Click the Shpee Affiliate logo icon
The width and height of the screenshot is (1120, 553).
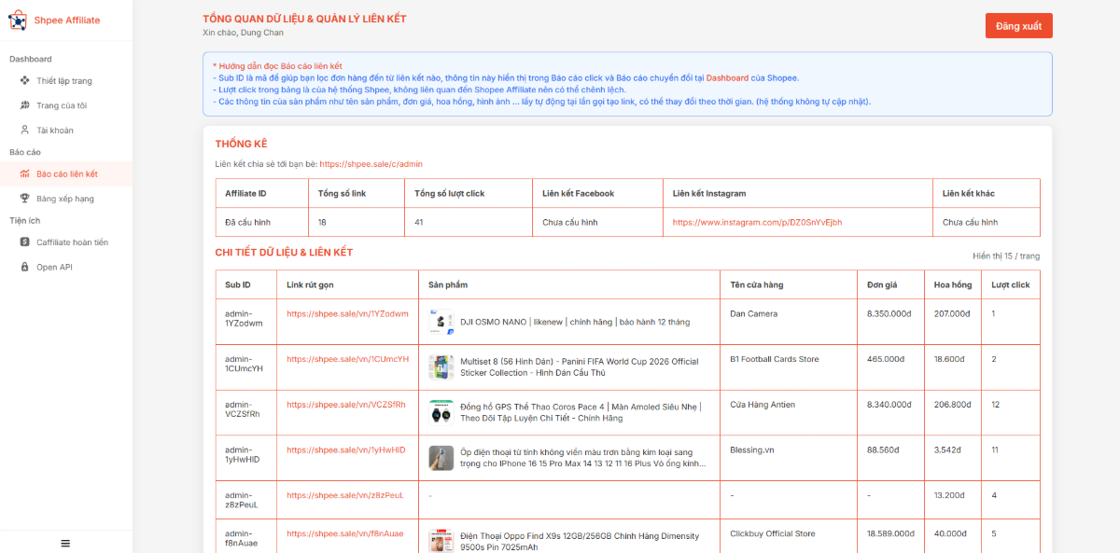pyautogui.click(x=17, y=20)
